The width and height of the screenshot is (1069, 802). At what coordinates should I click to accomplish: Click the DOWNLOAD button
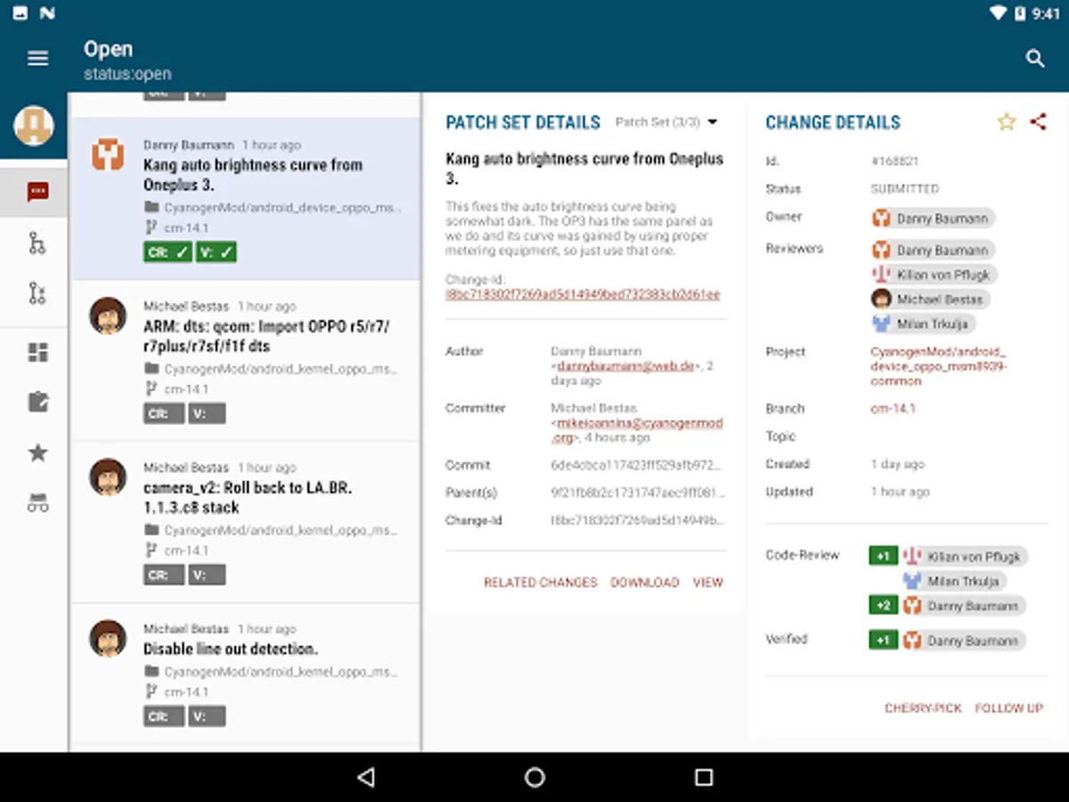[x=645, y=582]
